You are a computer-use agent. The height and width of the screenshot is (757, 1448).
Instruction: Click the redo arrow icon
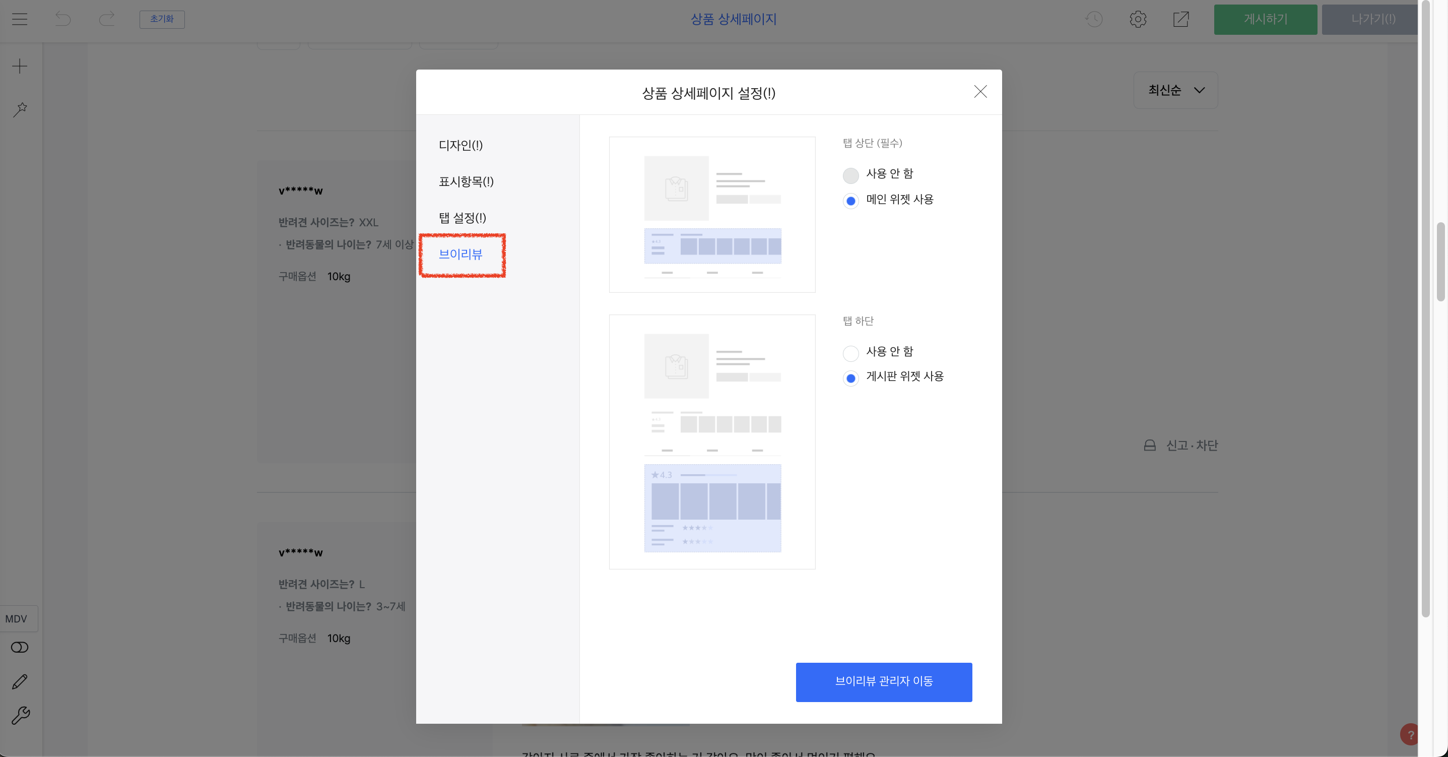click(x=107, y=19)
